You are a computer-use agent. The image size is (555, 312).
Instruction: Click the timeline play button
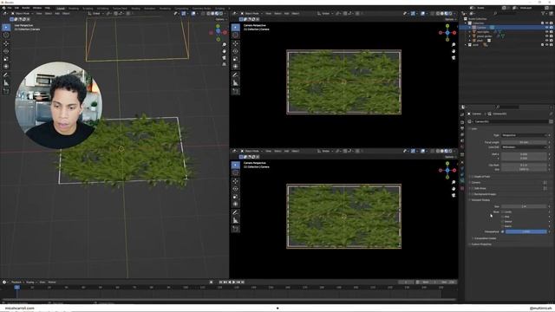pyautogui.click(x=234, y=283)
